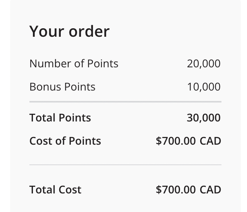The height and width of the screenshot is (212, 247).
Task: Click the 20,000 points value
Action: 204,64
